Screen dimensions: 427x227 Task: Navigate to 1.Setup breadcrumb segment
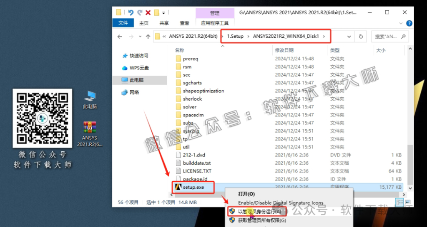(235, 37)
